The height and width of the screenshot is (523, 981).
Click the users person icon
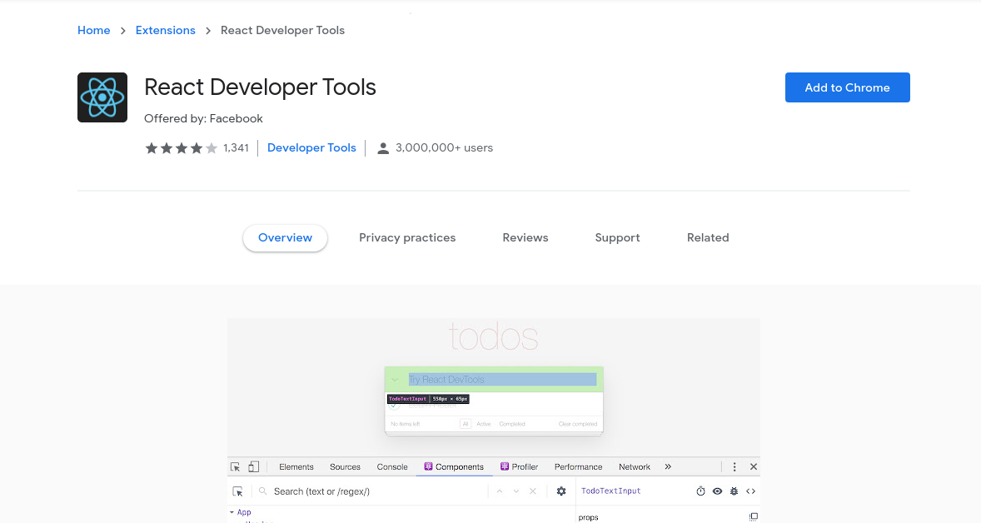click(x=383, y=148)
